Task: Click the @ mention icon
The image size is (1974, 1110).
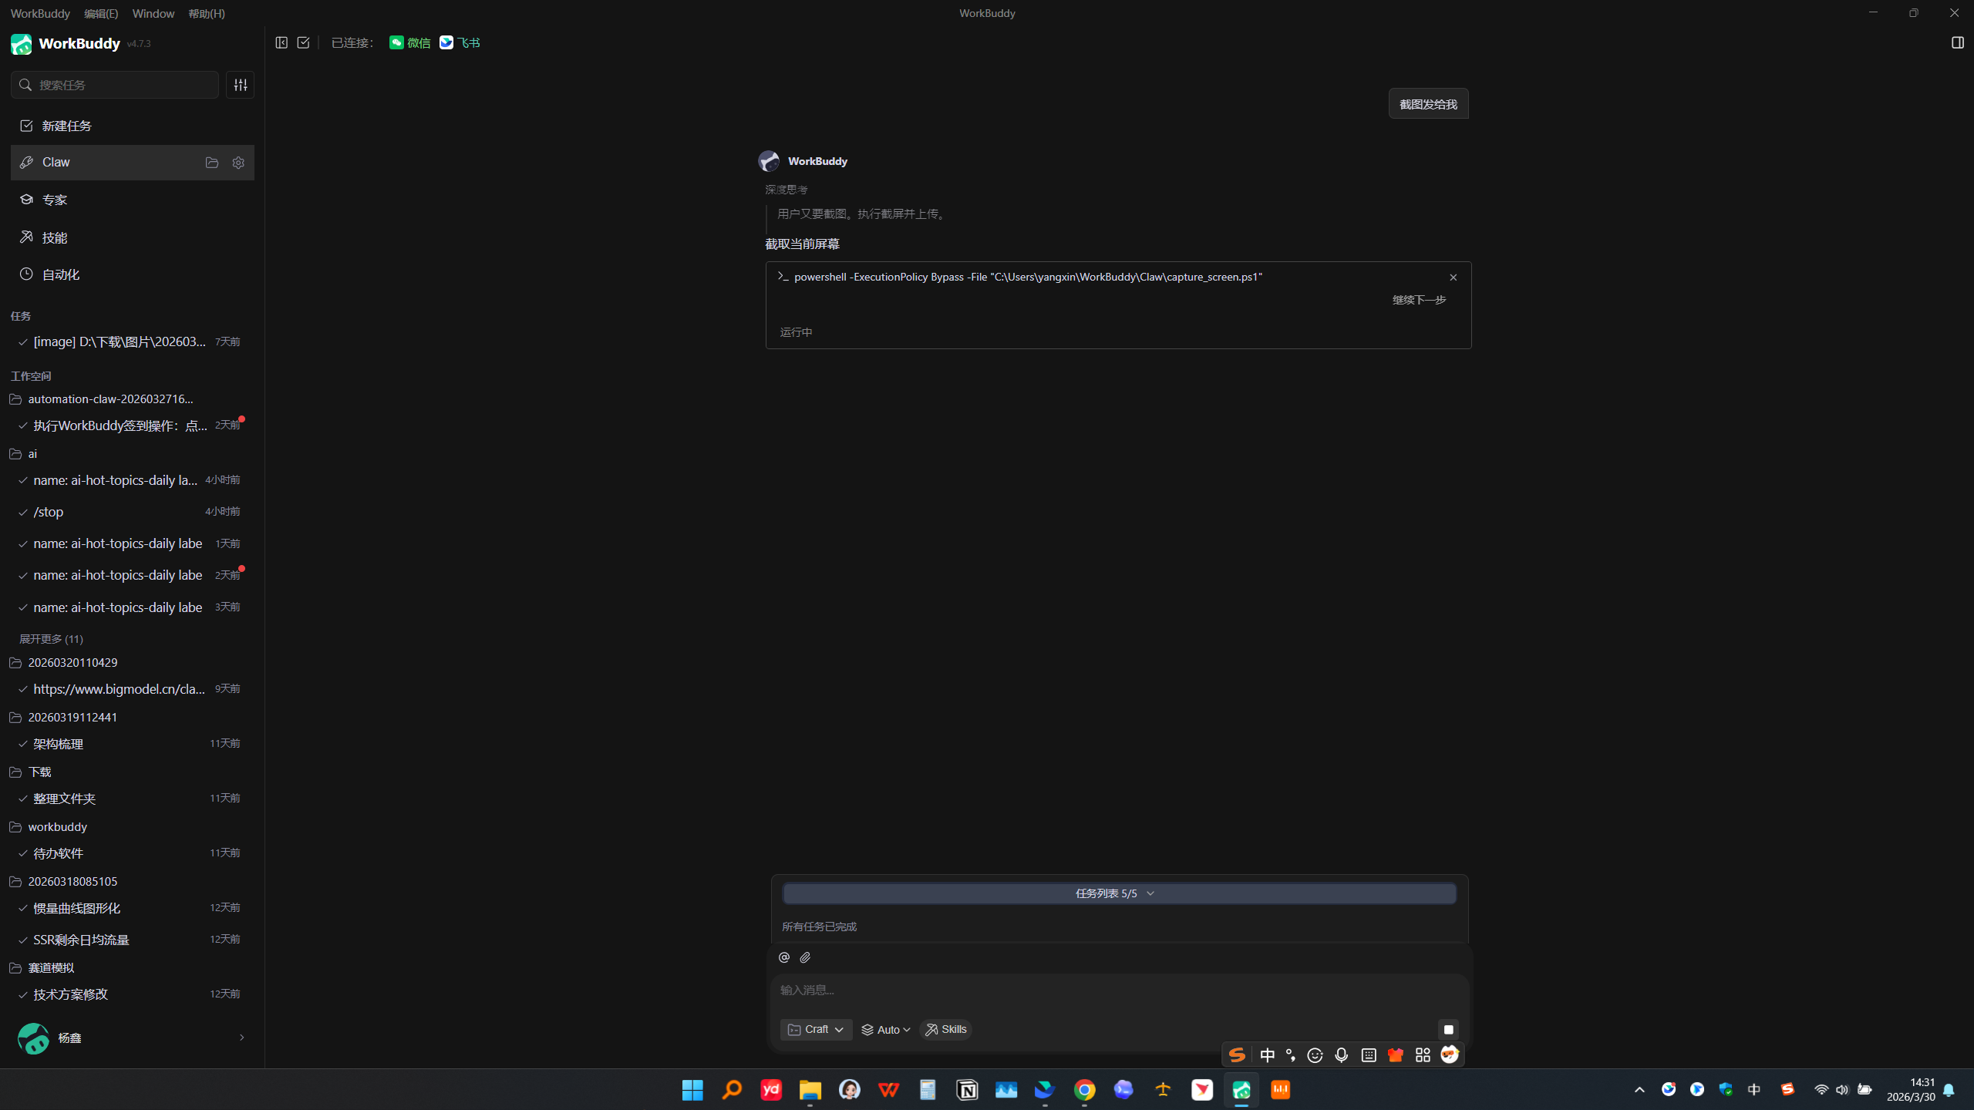Action: pyautogui.click(x=784, y=957)
